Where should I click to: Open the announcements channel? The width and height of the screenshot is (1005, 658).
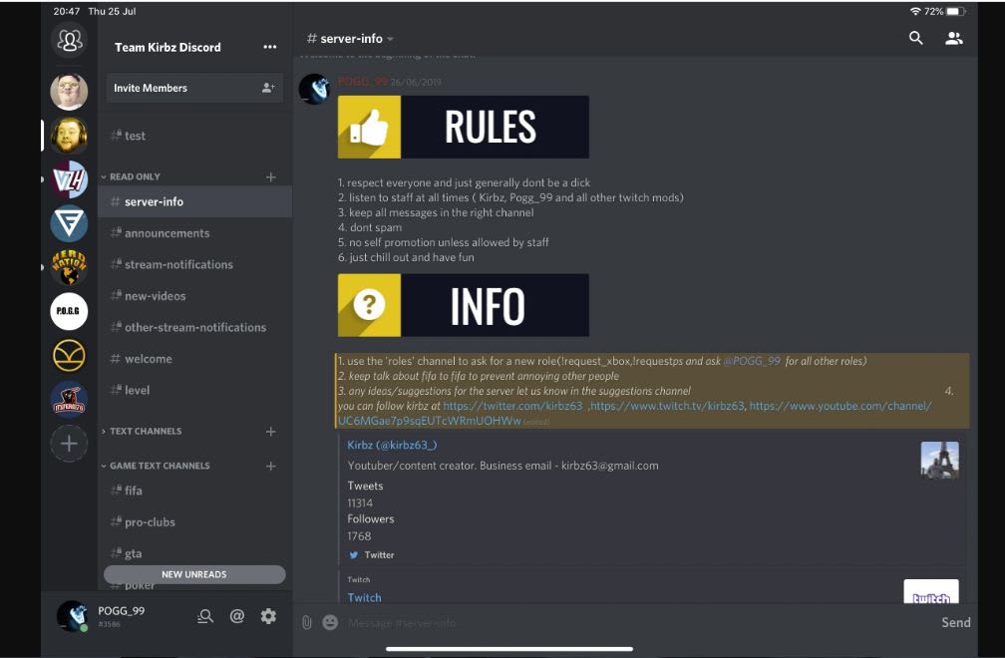pos(194,233)
